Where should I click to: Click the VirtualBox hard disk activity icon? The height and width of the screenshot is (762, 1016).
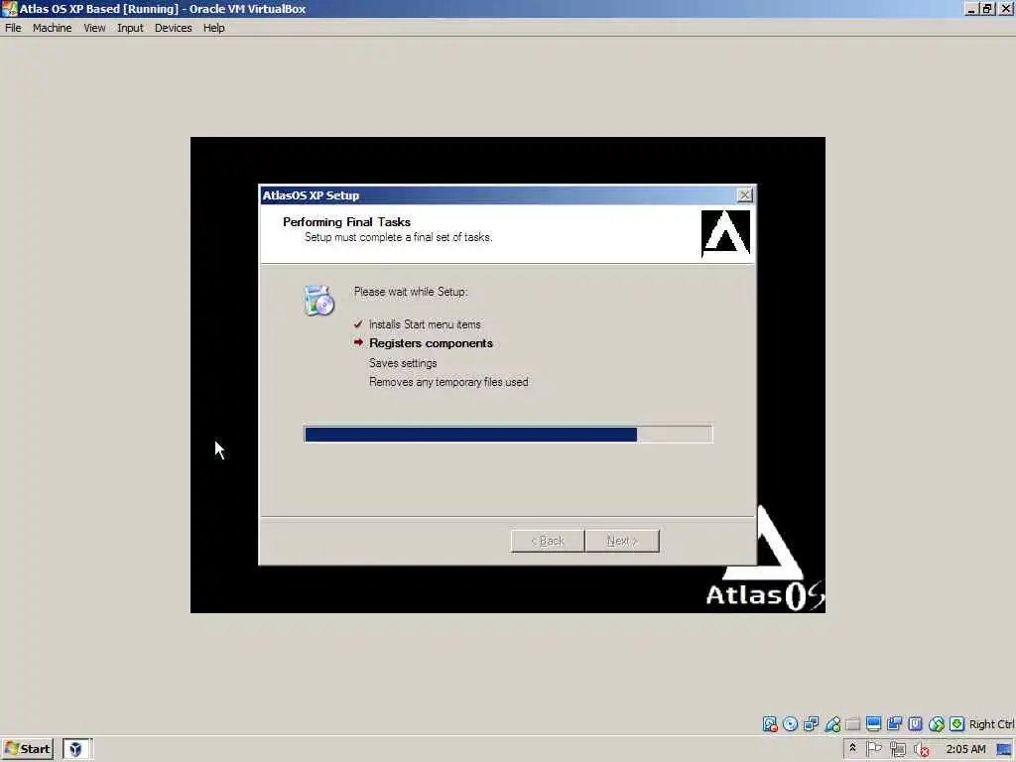[x=769, y=723]
